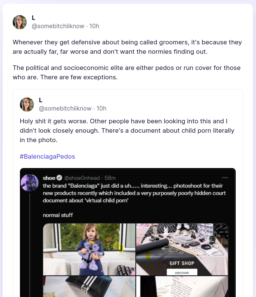Open the black handbag photo
This screenshot has width=256, height=297.
89,286
